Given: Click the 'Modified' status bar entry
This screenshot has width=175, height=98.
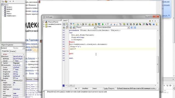Looking at the screenshot, I should click(x=85, y=88).
